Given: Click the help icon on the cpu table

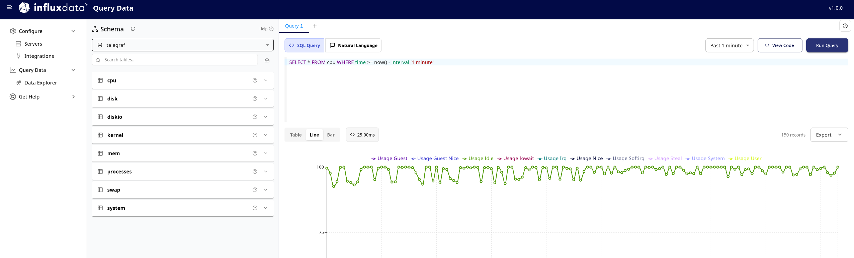Looking at the screenshot, I should (255, 80).
